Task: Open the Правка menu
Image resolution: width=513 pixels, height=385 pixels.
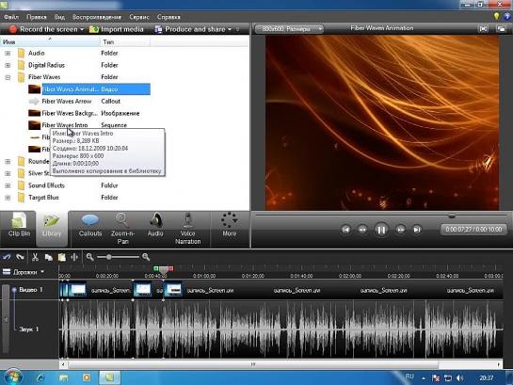Action: click(37, 17)
